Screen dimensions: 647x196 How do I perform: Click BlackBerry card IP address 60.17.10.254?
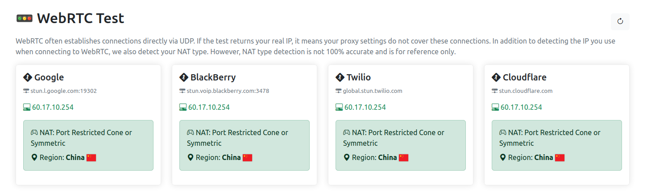(209, 108)
